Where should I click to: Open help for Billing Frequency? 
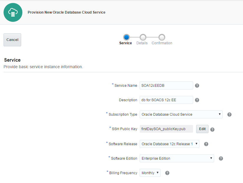(x=167, y=173)
